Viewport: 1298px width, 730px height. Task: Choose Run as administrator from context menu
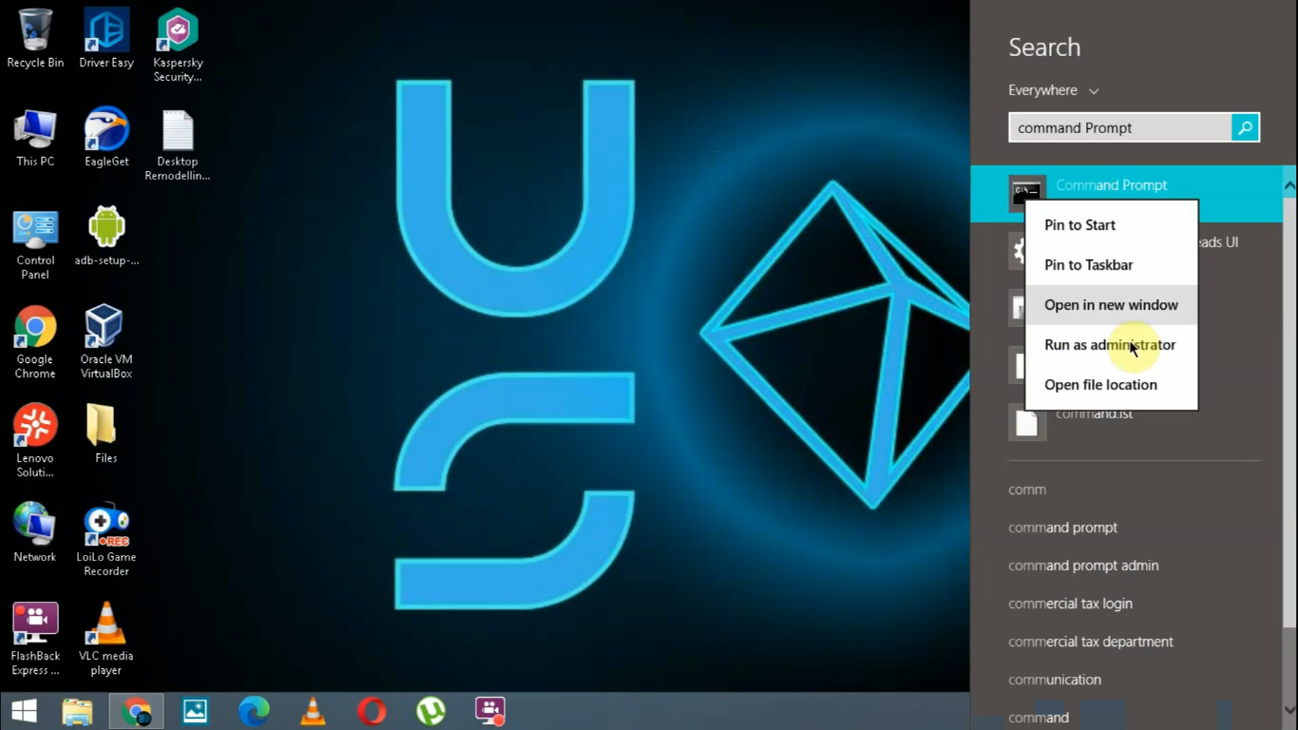tap(1110, 344)
